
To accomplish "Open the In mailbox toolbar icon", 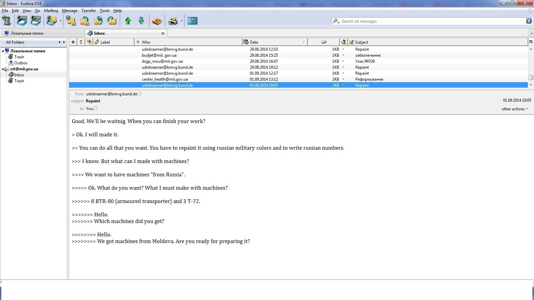I will pos(22,21).
